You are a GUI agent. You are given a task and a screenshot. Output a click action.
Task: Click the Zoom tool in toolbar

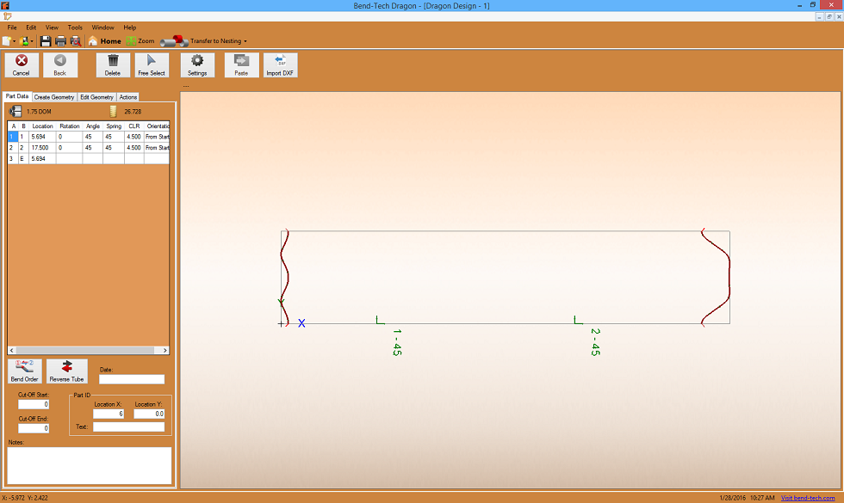(x=140, y=41)
